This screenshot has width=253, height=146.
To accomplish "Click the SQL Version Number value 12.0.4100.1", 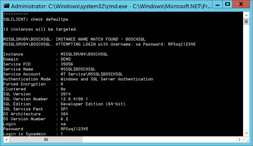I will [74, 99].
